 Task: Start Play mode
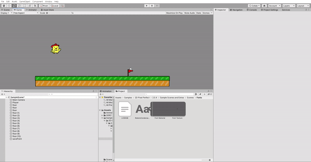(x=147, y=6)
